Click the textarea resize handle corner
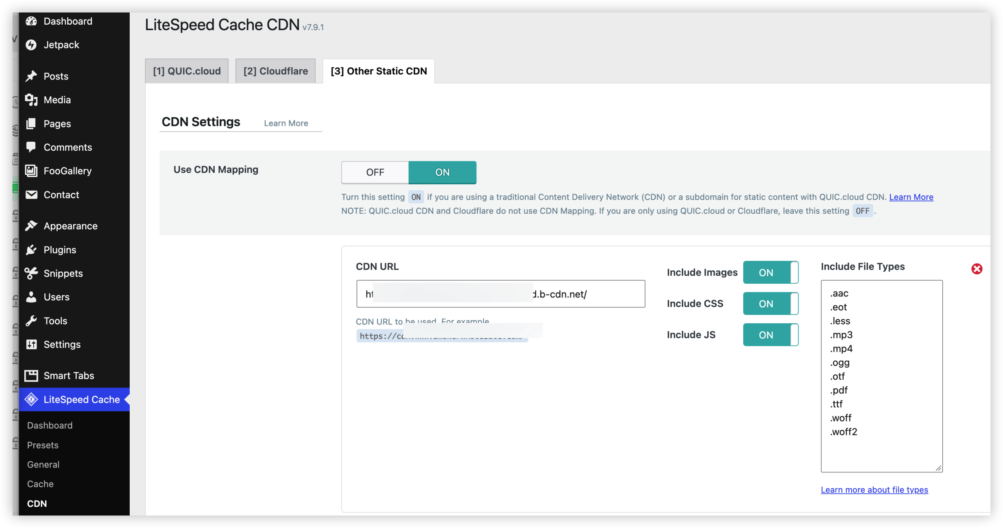The image size is (1003, 528). (x=938, y=468)
